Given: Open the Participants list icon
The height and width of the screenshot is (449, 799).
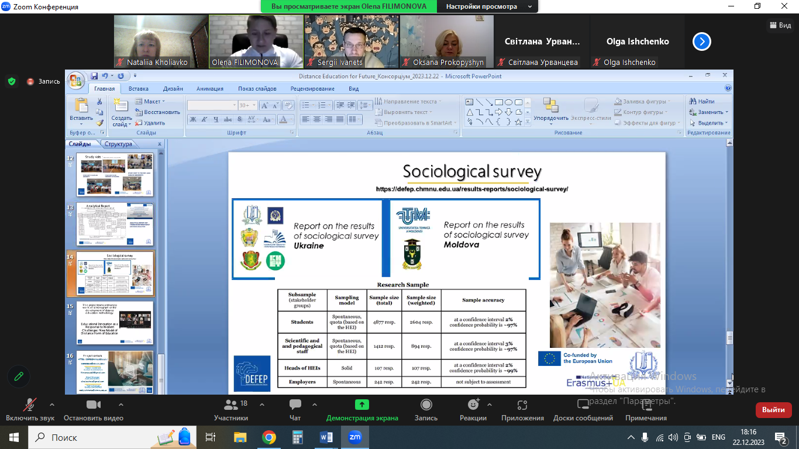Looking at the screenshot, I should (231, 405).
